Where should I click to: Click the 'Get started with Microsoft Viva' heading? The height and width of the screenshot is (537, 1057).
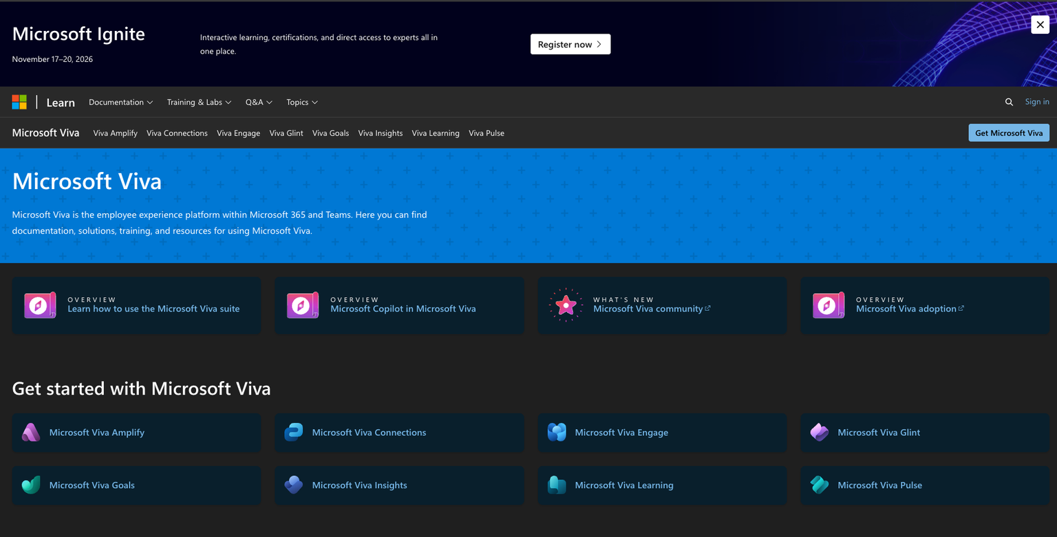(141, 388)
